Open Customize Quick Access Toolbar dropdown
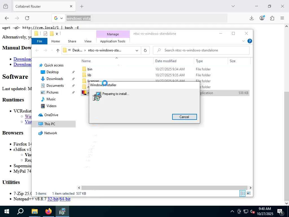Viewport: 289px width, 217px height. point(57,34)
